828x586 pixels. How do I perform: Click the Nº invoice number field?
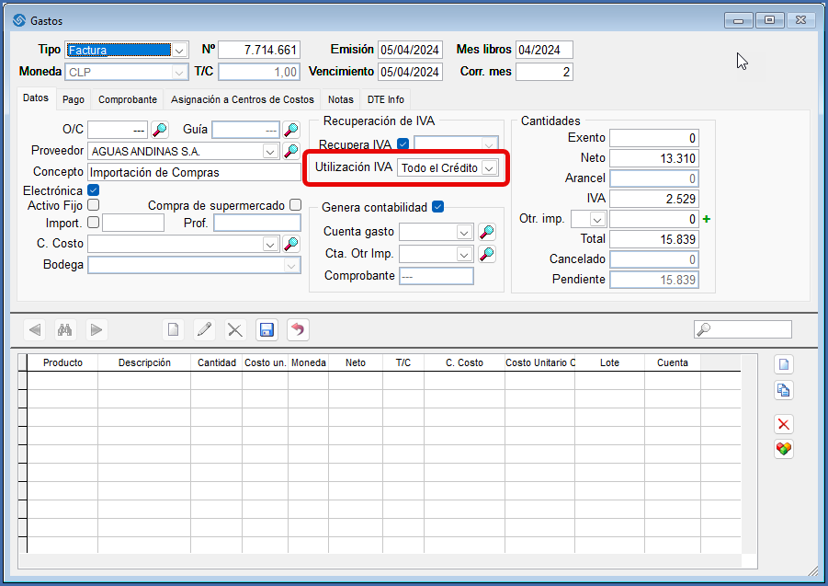(259, 51)
